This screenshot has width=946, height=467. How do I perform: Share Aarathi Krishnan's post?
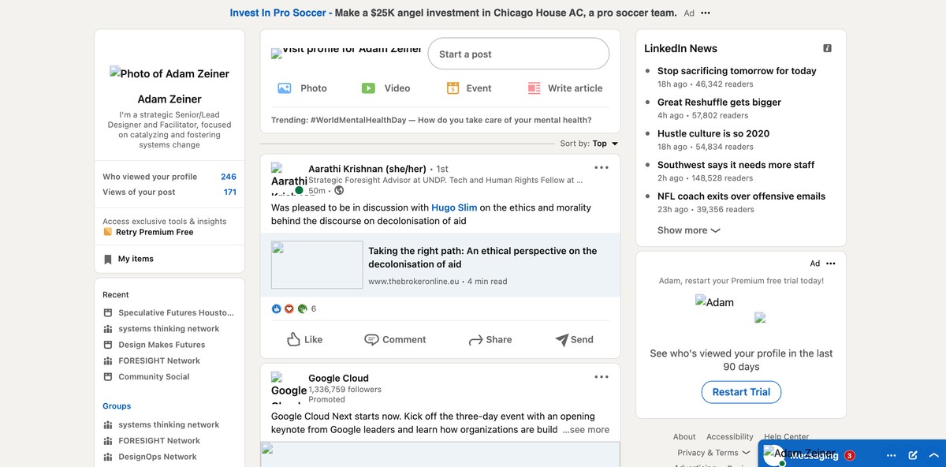490,340
